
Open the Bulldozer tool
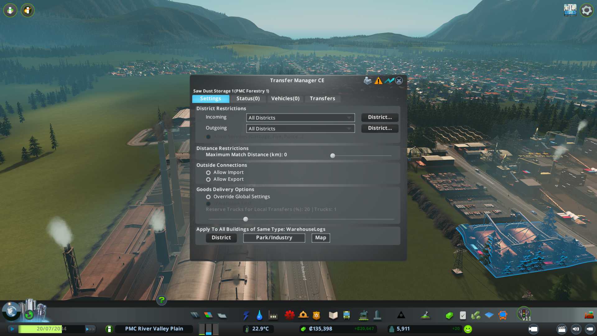[x=589, y=315]
